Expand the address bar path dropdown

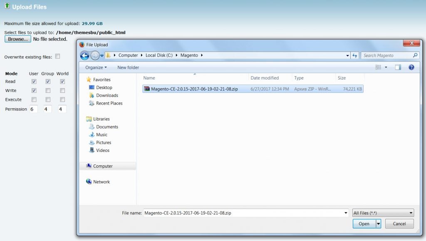pos(348,55)
